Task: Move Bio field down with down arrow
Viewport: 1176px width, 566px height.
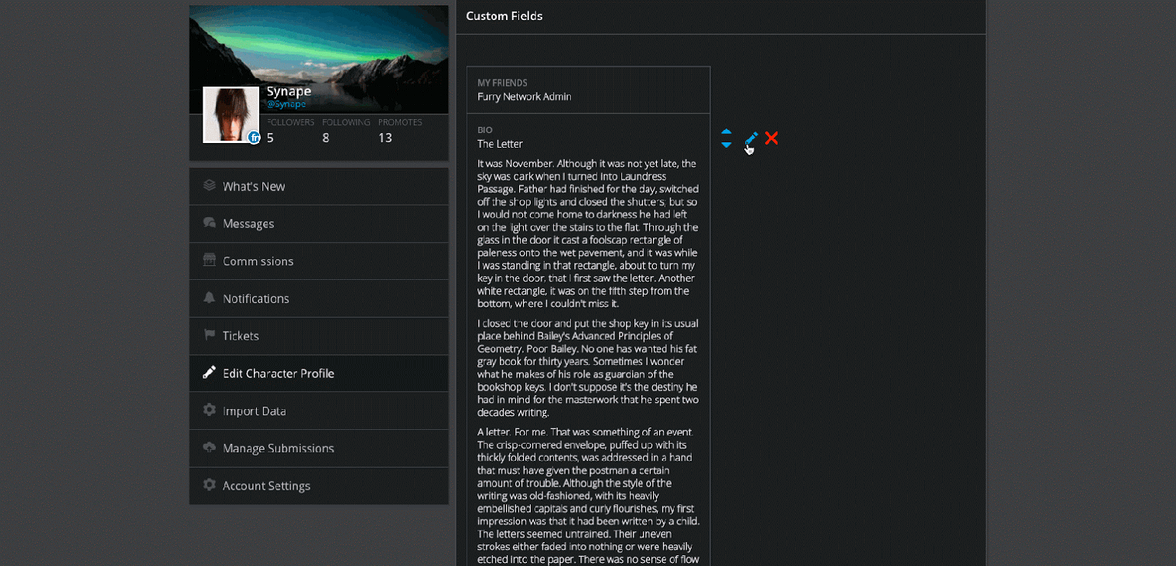Action: click(x=726, y=145)
